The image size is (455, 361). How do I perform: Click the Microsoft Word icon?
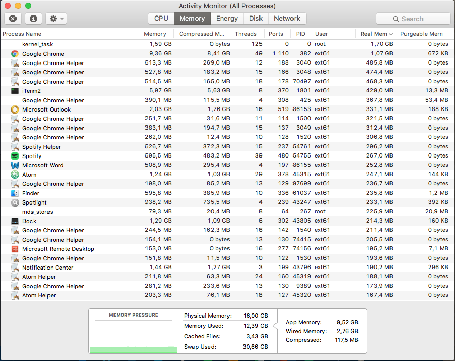pyautogui.click(x=15, y=165)
